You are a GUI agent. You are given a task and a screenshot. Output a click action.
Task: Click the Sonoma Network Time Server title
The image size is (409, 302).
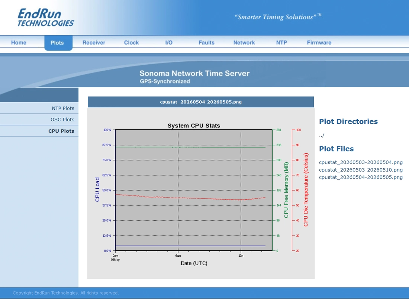pyautogui.click(x=194, y=73)
